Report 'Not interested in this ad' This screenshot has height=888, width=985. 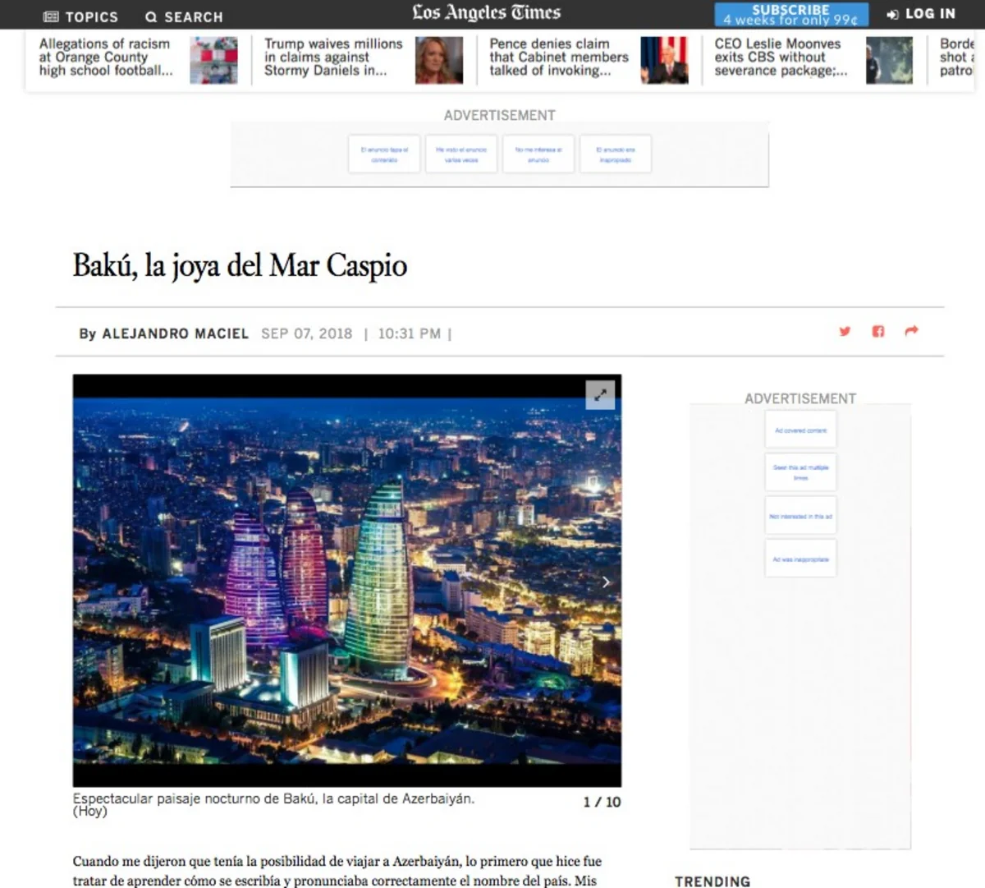coord(800,515)
